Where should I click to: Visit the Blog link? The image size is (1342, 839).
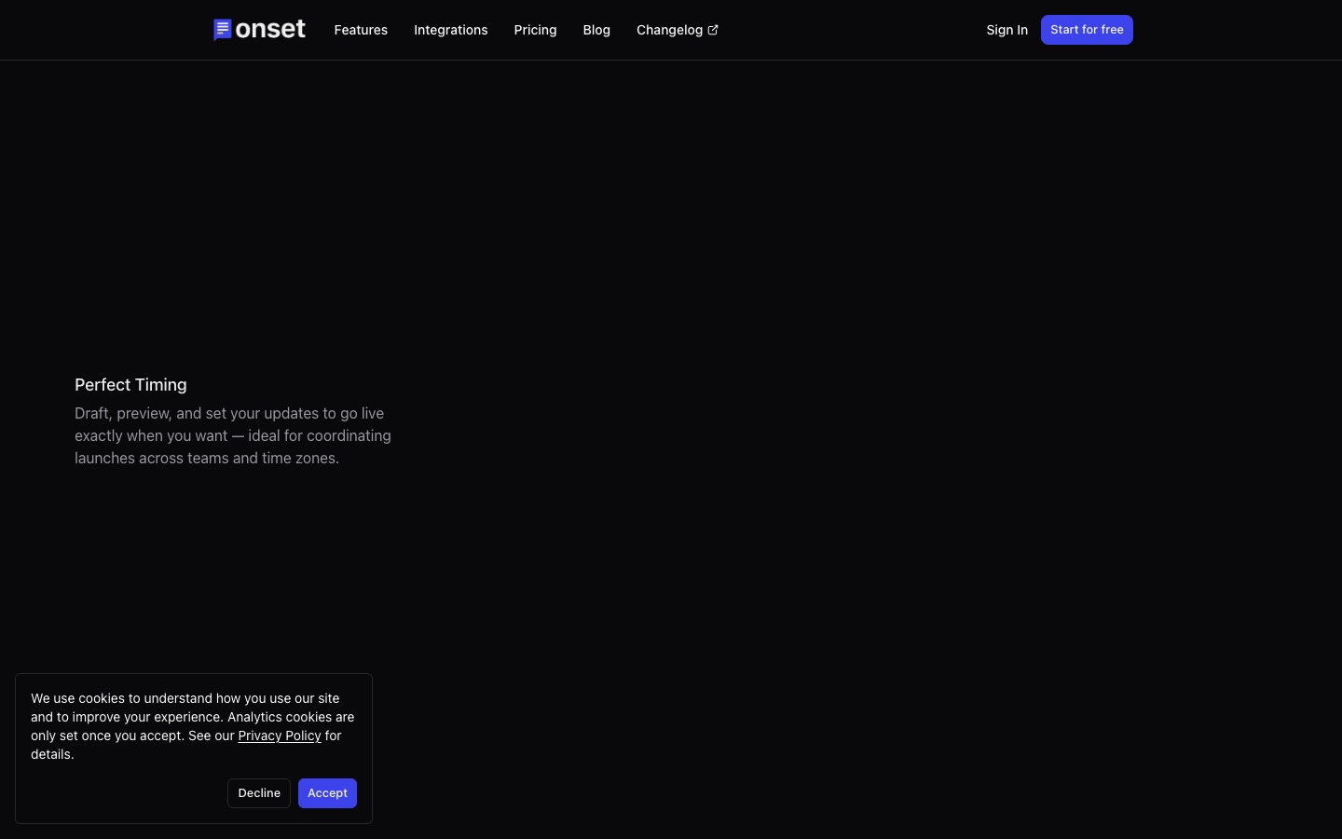(x=596, y=30)
